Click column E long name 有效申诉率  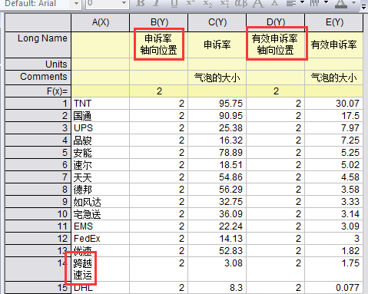tap(334, 45)
